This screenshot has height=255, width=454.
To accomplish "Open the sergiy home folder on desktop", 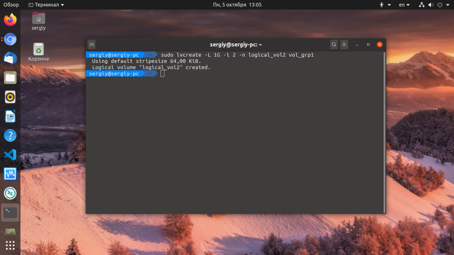I will point(39,21).
